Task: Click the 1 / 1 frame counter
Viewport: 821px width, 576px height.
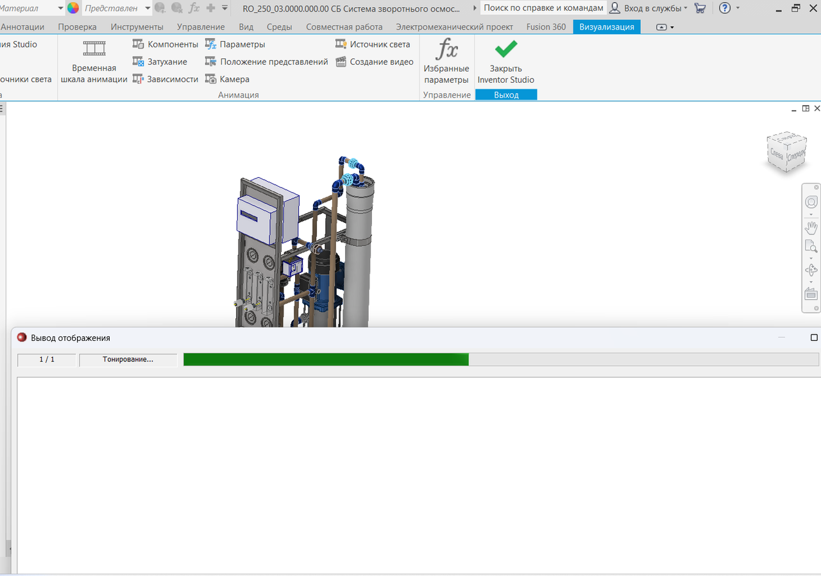Action: click(x=47, y=360)
